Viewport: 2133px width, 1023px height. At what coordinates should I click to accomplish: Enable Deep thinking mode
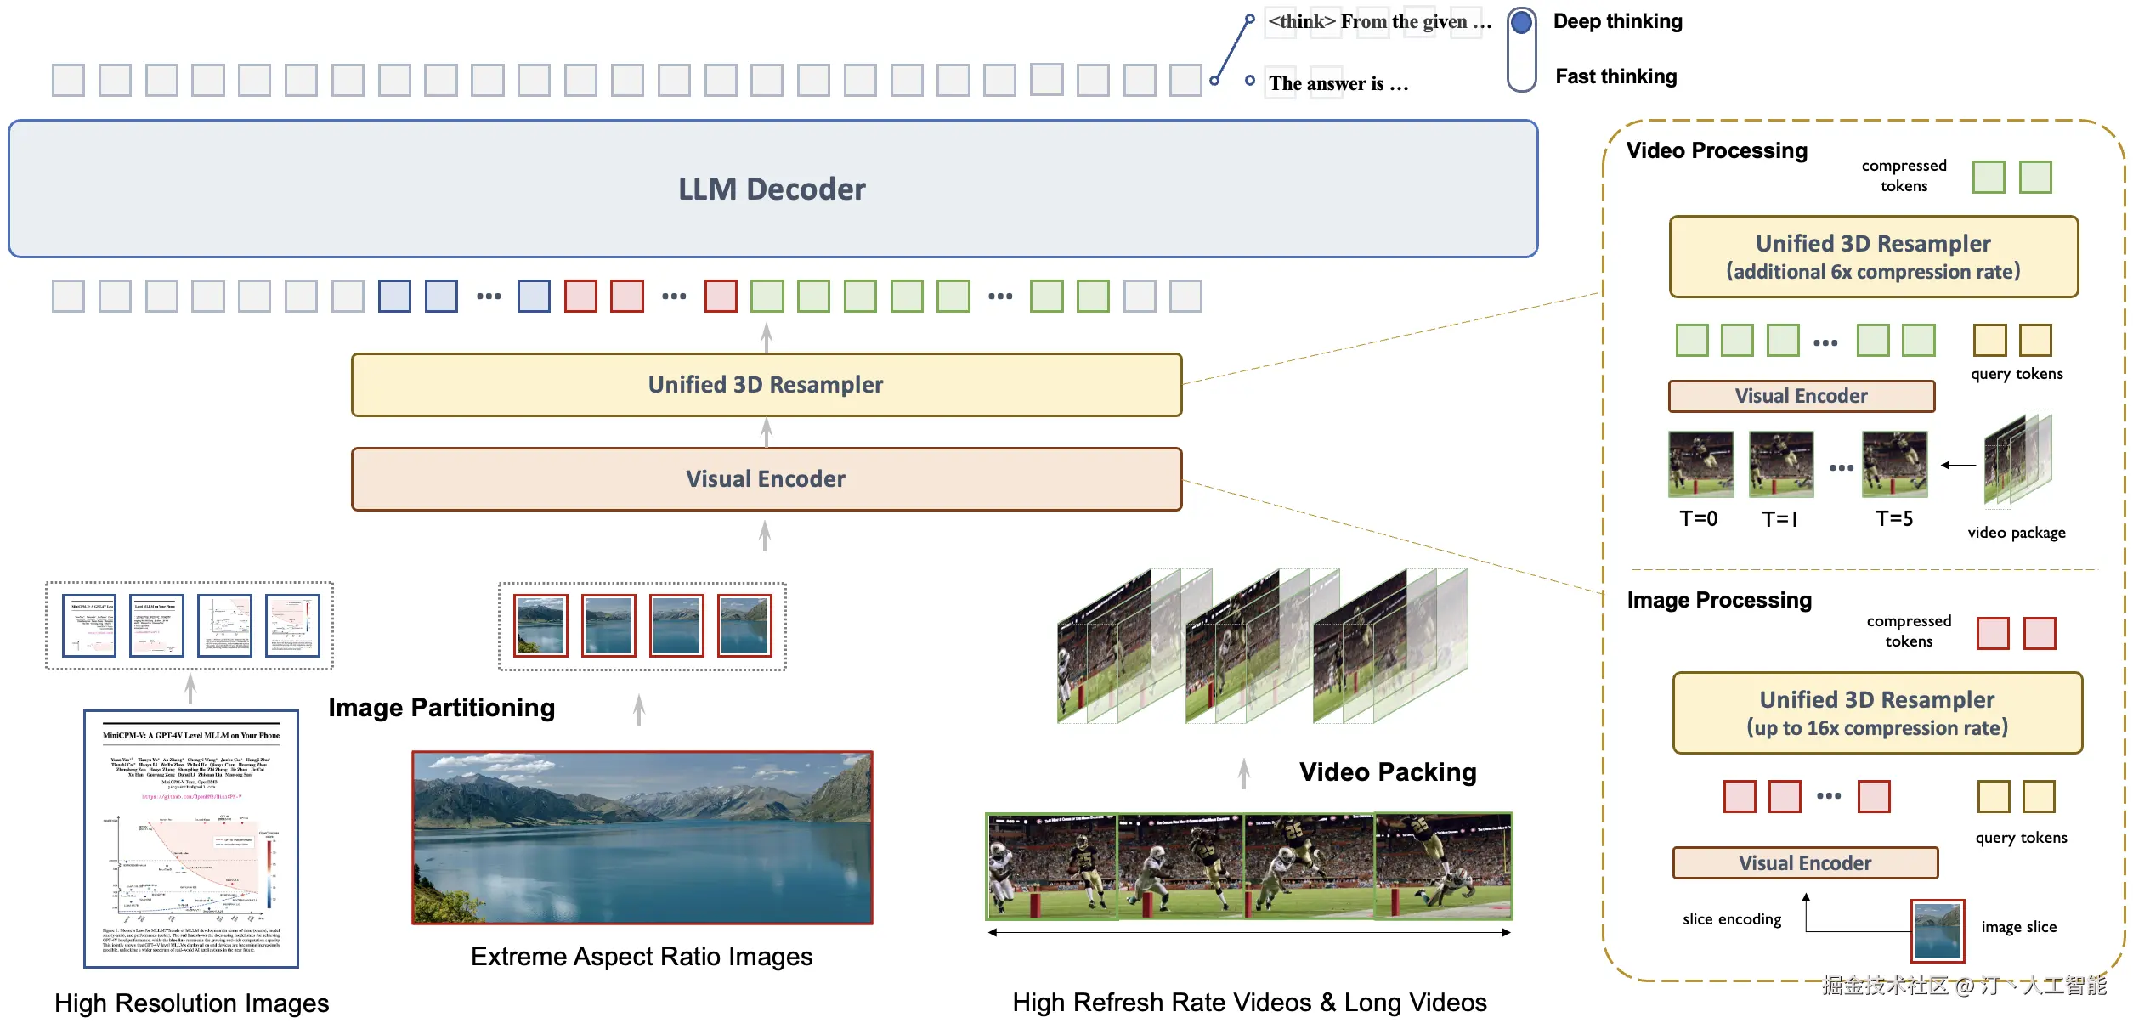point(1519,24)
